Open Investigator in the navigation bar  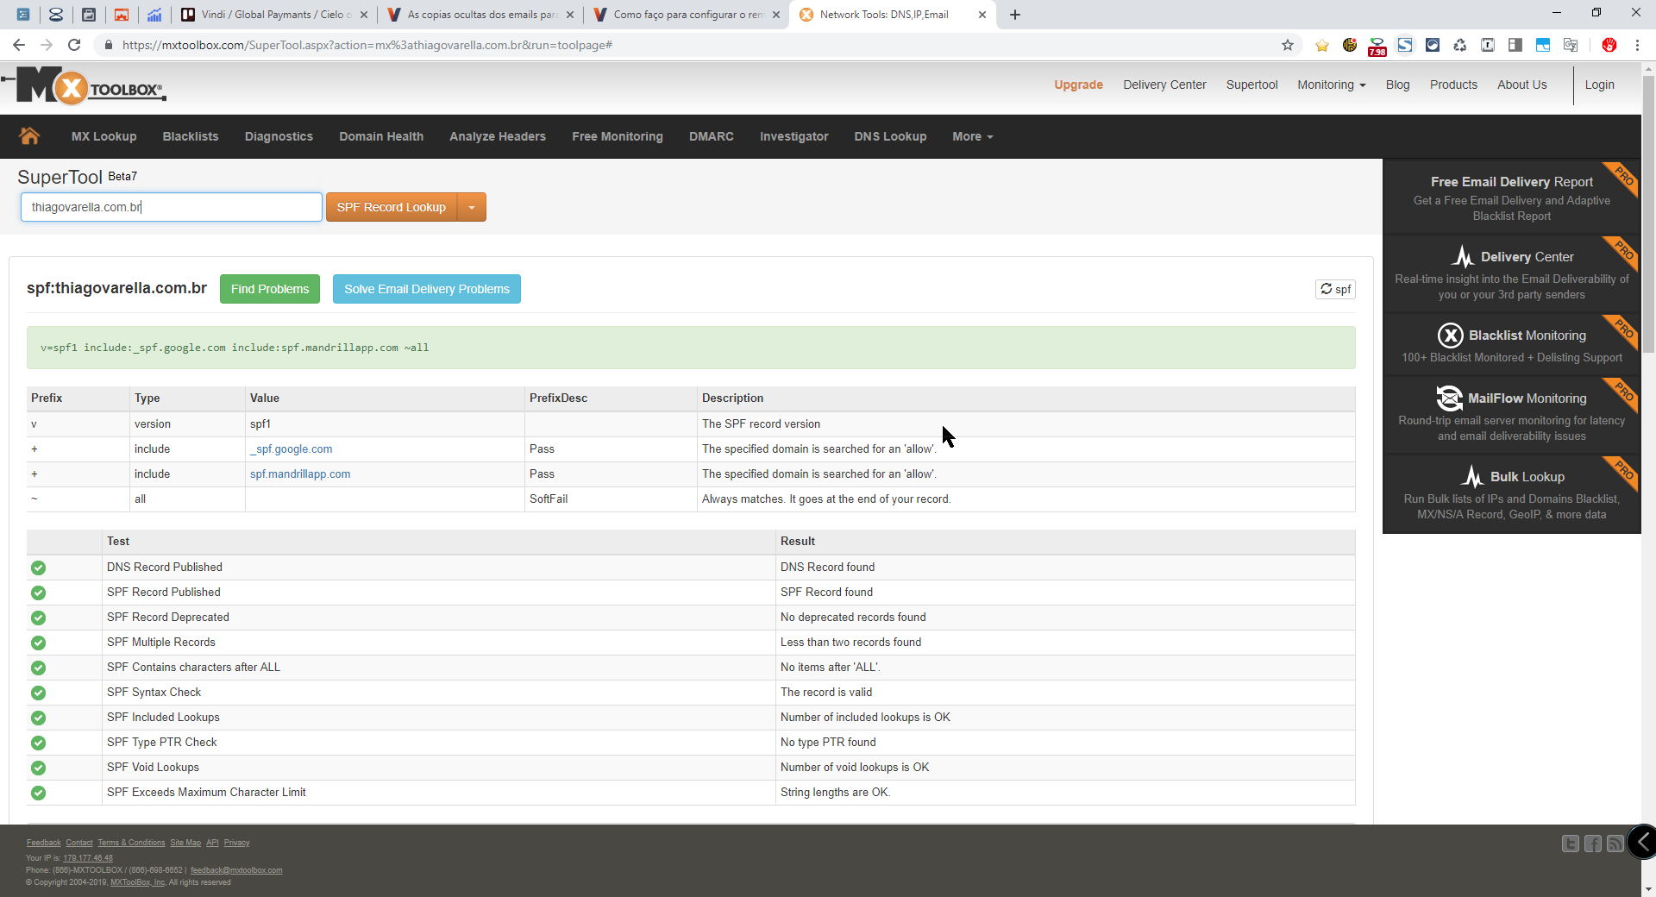pos(793,136)
